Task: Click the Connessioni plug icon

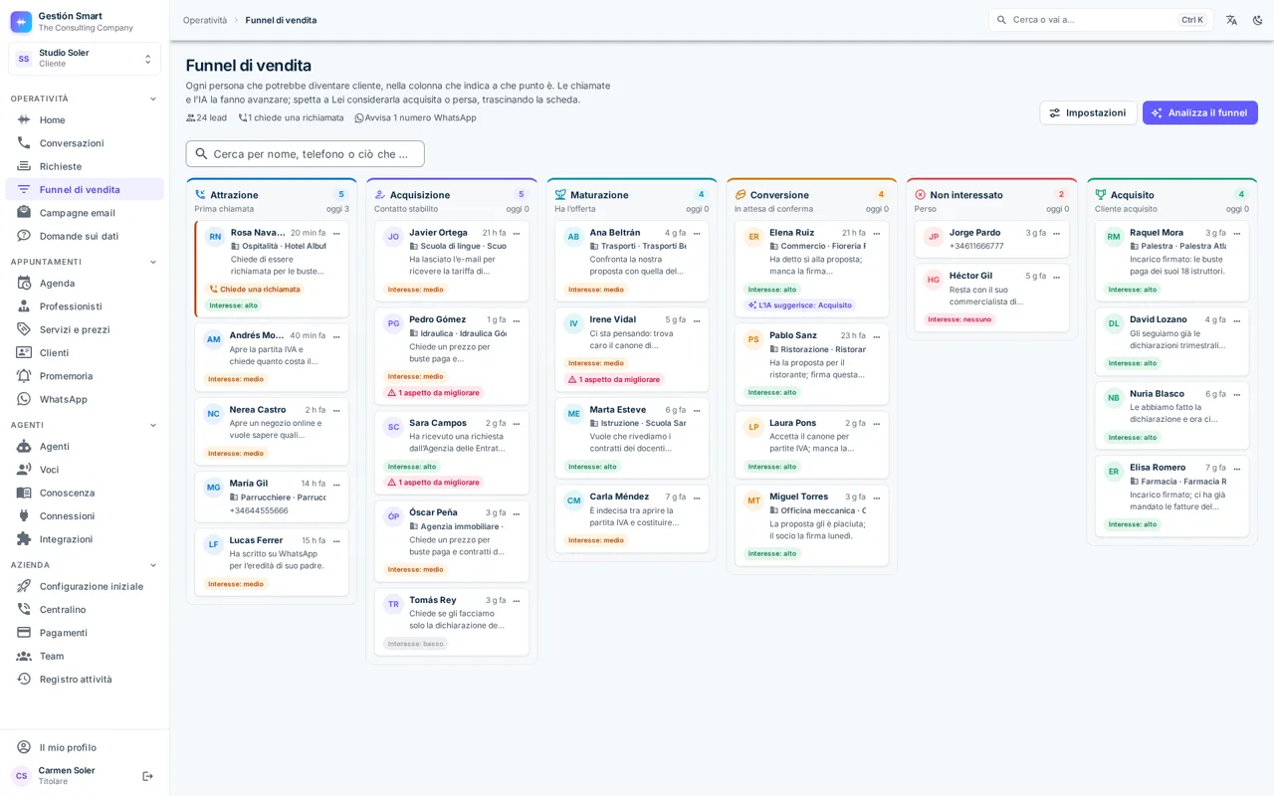Action: (x=24, y=515)
